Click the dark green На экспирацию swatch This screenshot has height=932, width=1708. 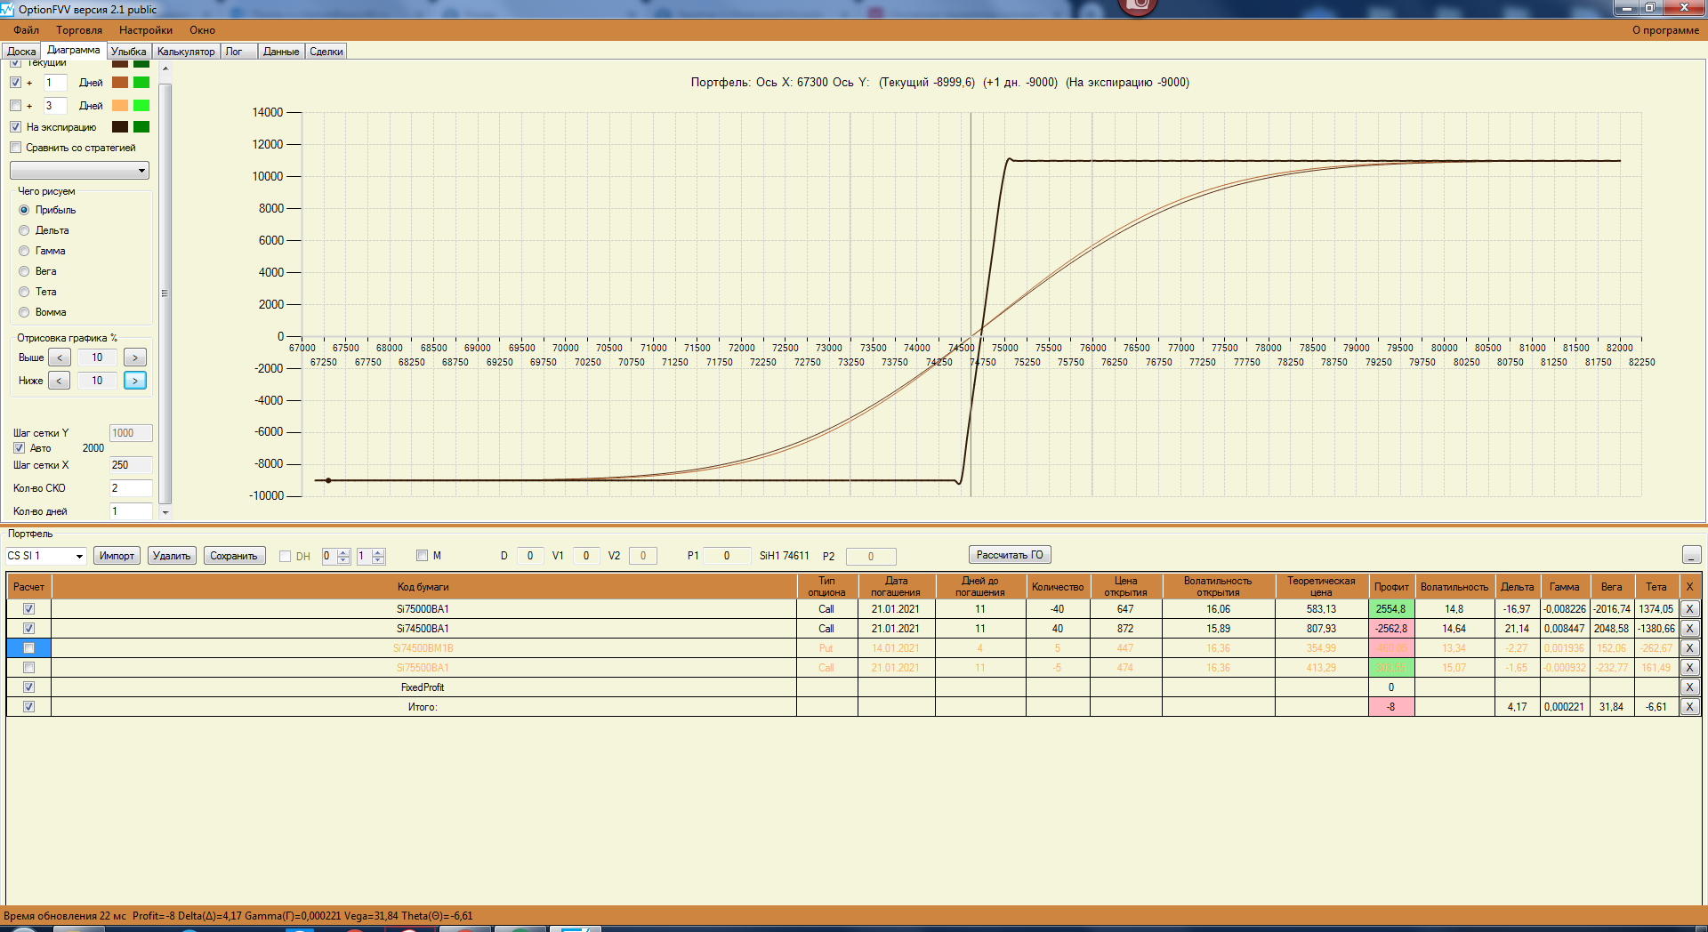[x=141, y=127]
